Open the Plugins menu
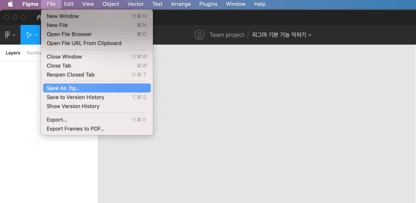The image size is (416, 203). [208, 4]
